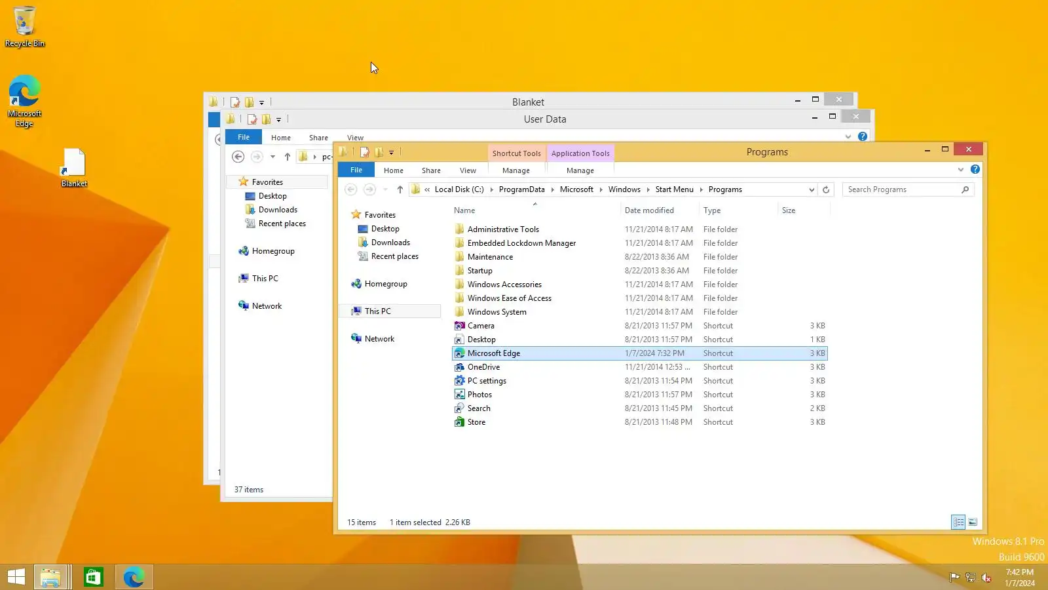Refresh the Programs folder view
The height and width of the screenshot is (590, 1048).
pos(826,189)
